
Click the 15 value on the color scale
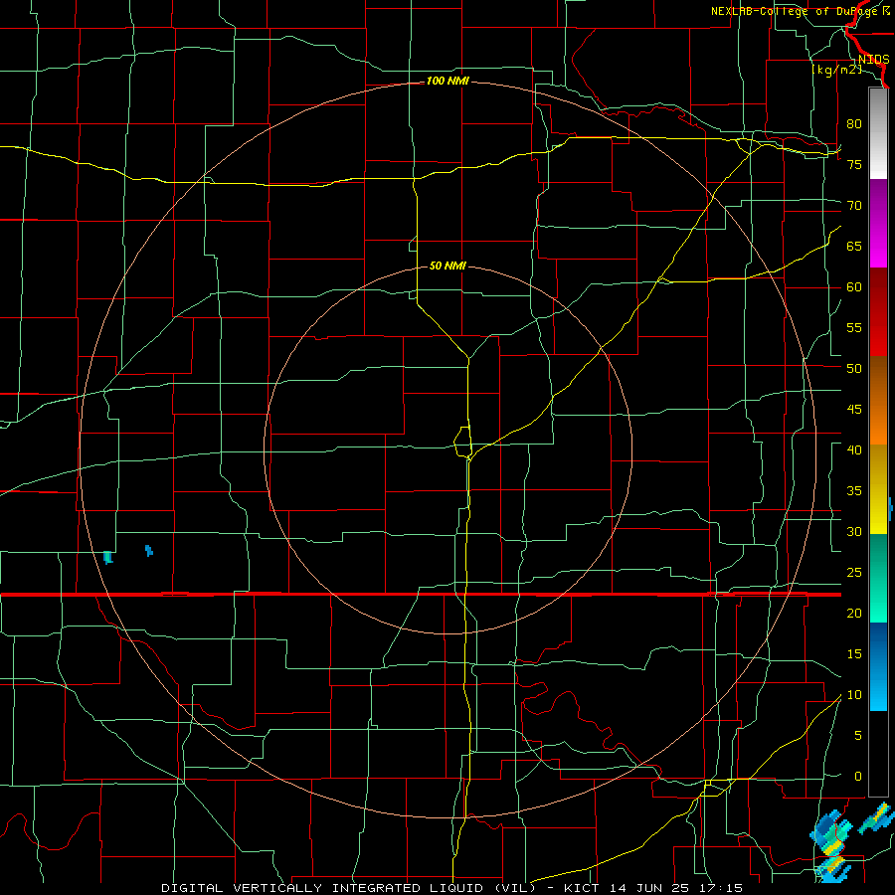(x=854, y=654)
